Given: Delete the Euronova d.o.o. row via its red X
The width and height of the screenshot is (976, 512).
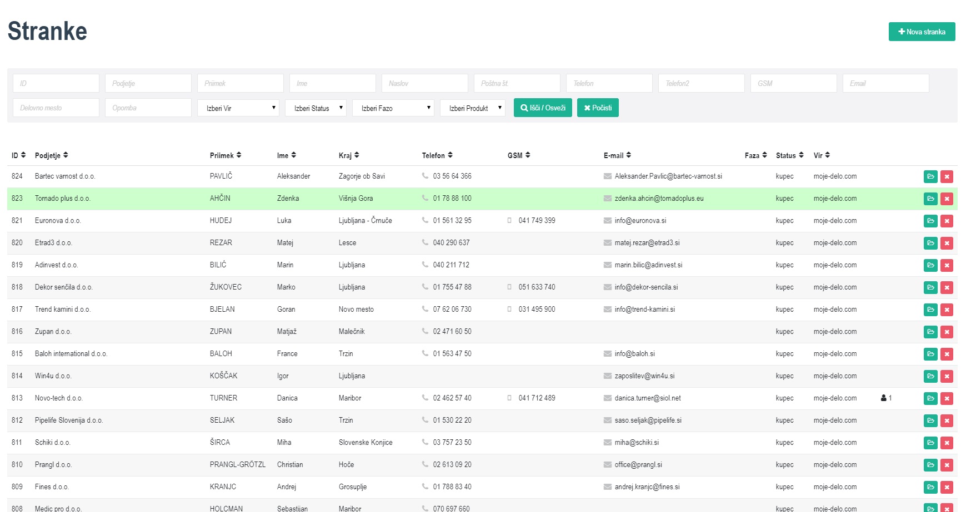Looking at the screenshot, I should (947, 221).
